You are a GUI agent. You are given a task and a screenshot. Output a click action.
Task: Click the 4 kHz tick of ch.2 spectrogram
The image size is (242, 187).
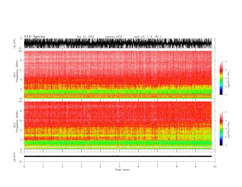(21, 130)
